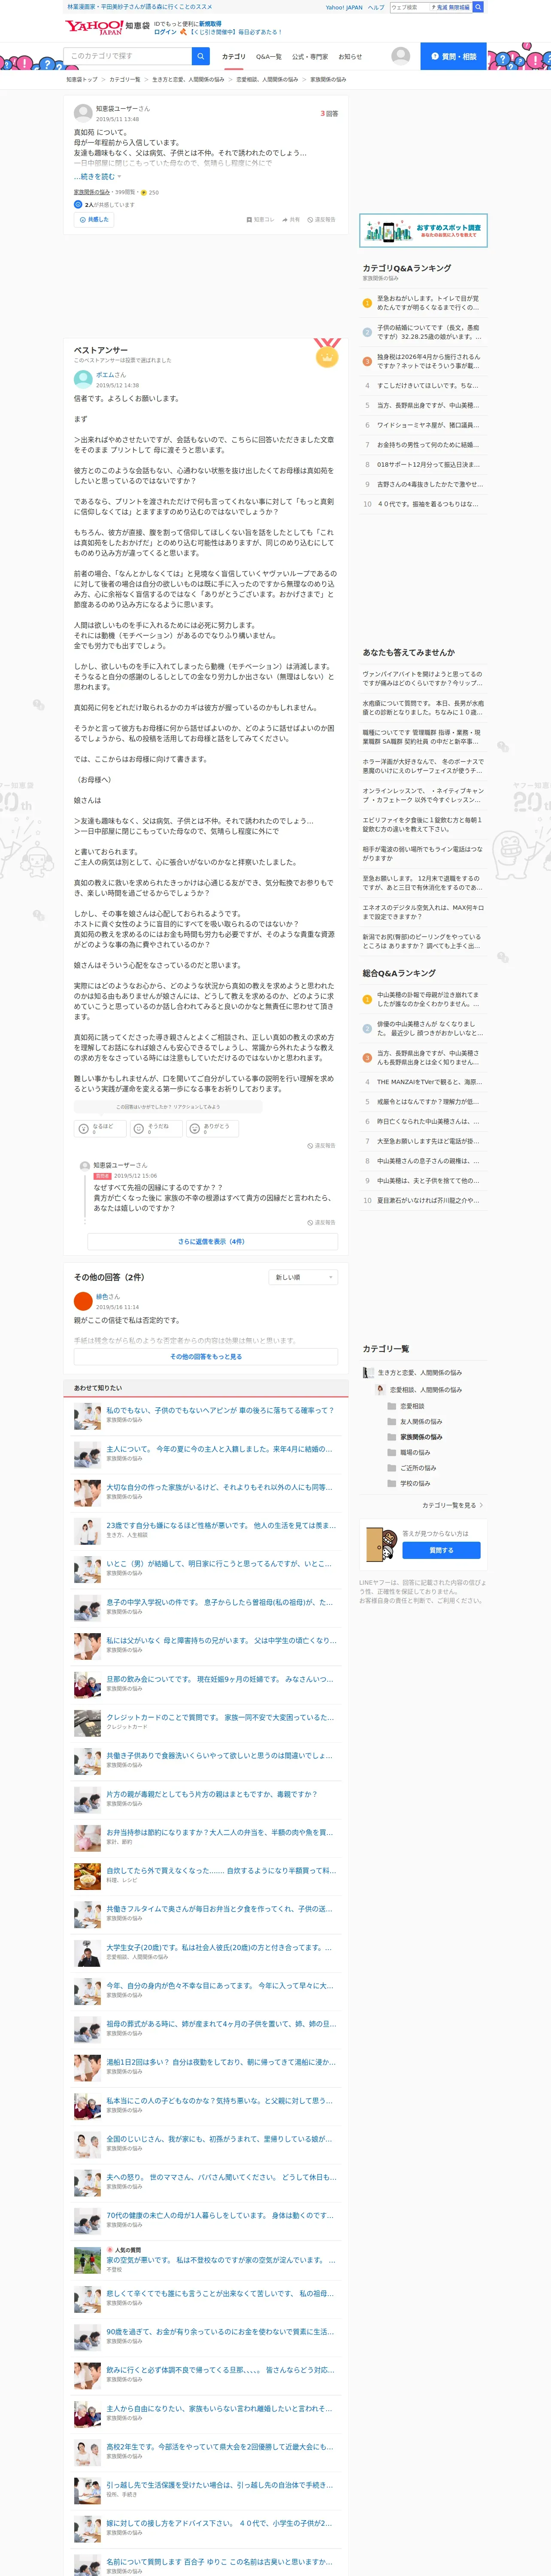Open the 友人関係の悩み folder icon
551x2576 pixels.
(x=391, y=1421)
